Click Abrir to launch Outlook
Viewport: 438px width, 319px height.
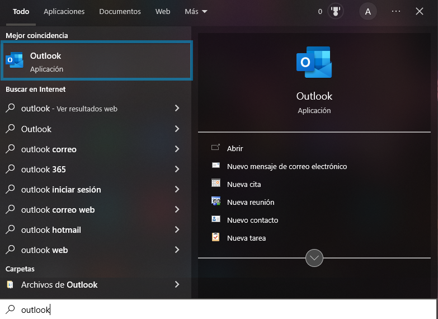click(235, 148)
